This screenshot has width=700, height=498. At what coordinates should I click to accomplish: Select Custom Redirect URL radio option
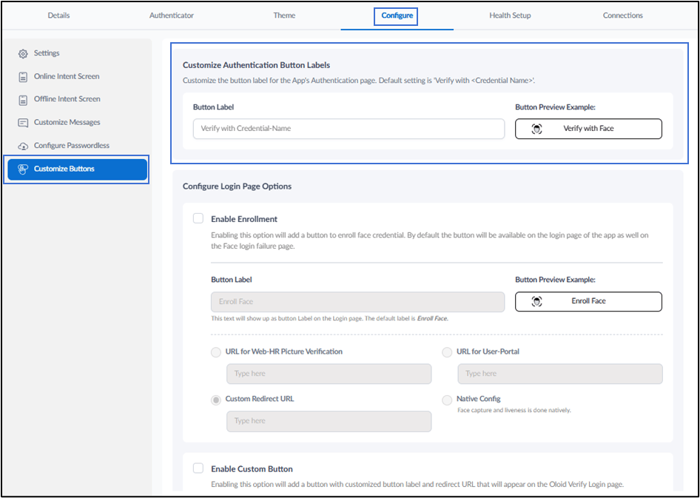coord(216,400)
